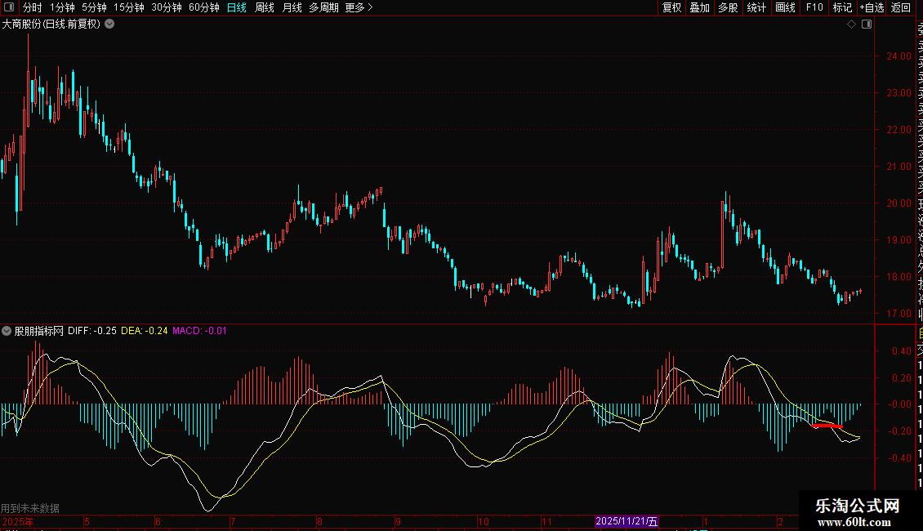The width and height of the screenshot is (923, 531).
Task: Click the DEA: -0.24 value
Action: (x=145, y=331)
